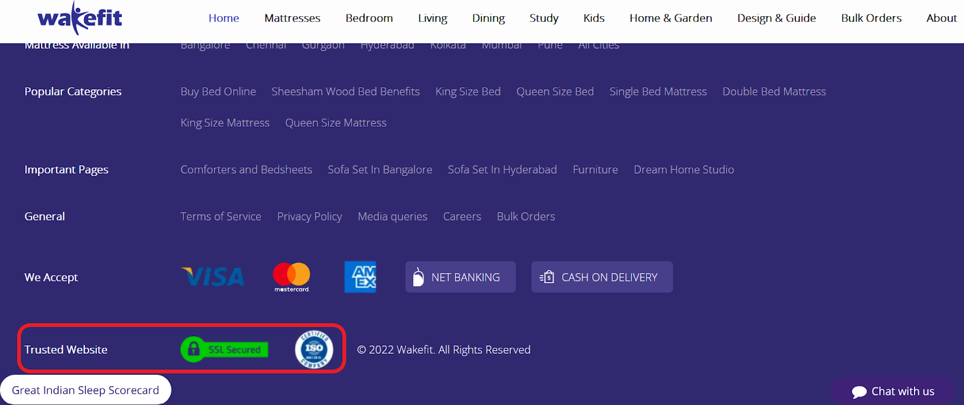This screenshot has height=405, width=964.
Task: Read the Terms of Service
Action: [x=221, y=216]
